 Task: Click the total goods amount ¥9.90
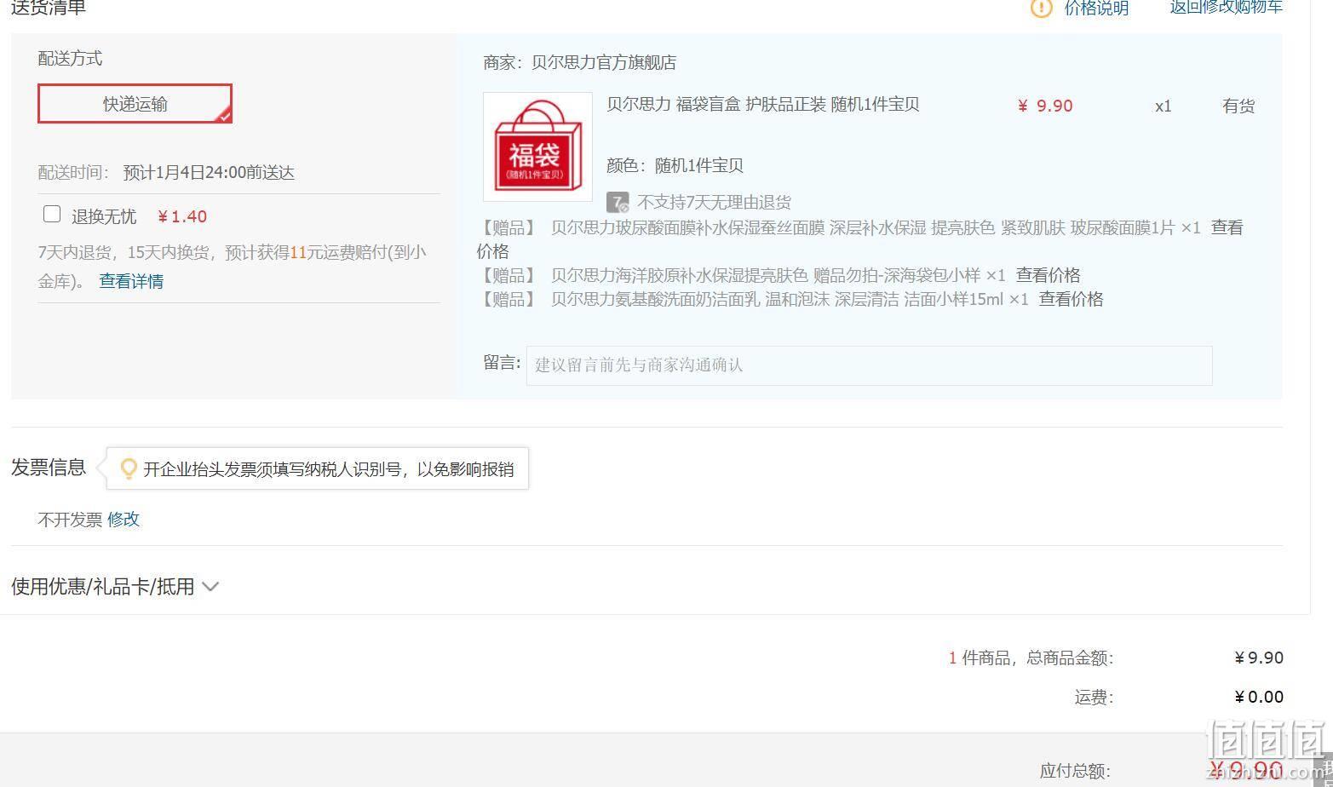tap(1259, 658)
